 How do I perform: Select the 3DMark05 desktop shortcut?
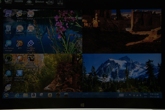[x=31, y=29]
